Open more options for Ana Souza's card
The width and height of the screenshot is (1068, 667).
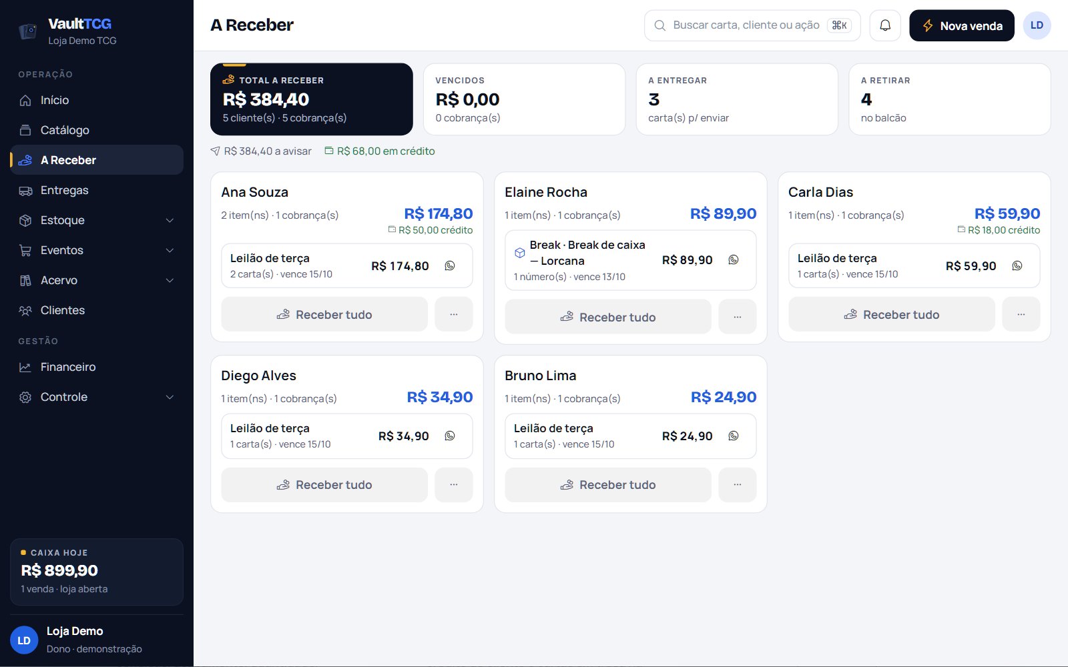454,314
